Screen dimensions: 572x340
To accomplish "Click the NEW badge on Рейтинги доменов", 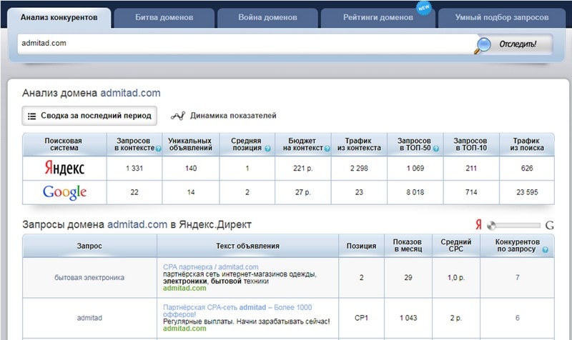I will [423, 8].
